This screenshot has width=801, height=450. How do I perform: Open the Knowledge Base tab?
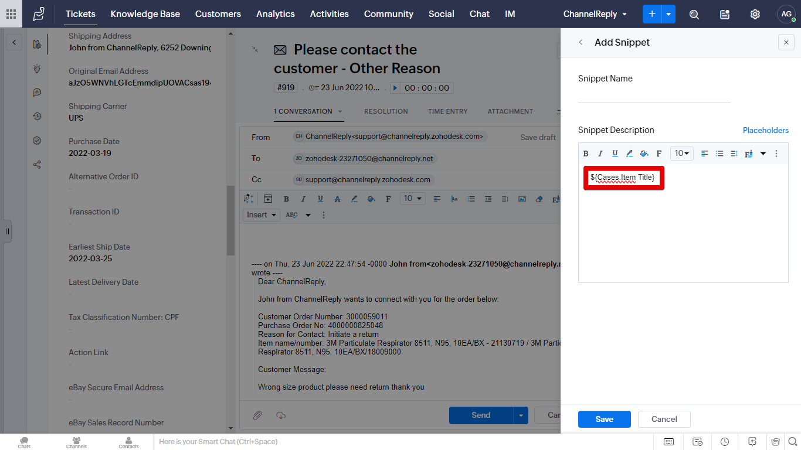point(145,14)
